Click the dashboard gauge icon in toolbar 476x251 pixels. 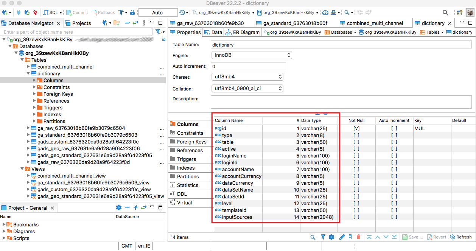point(325,12)
